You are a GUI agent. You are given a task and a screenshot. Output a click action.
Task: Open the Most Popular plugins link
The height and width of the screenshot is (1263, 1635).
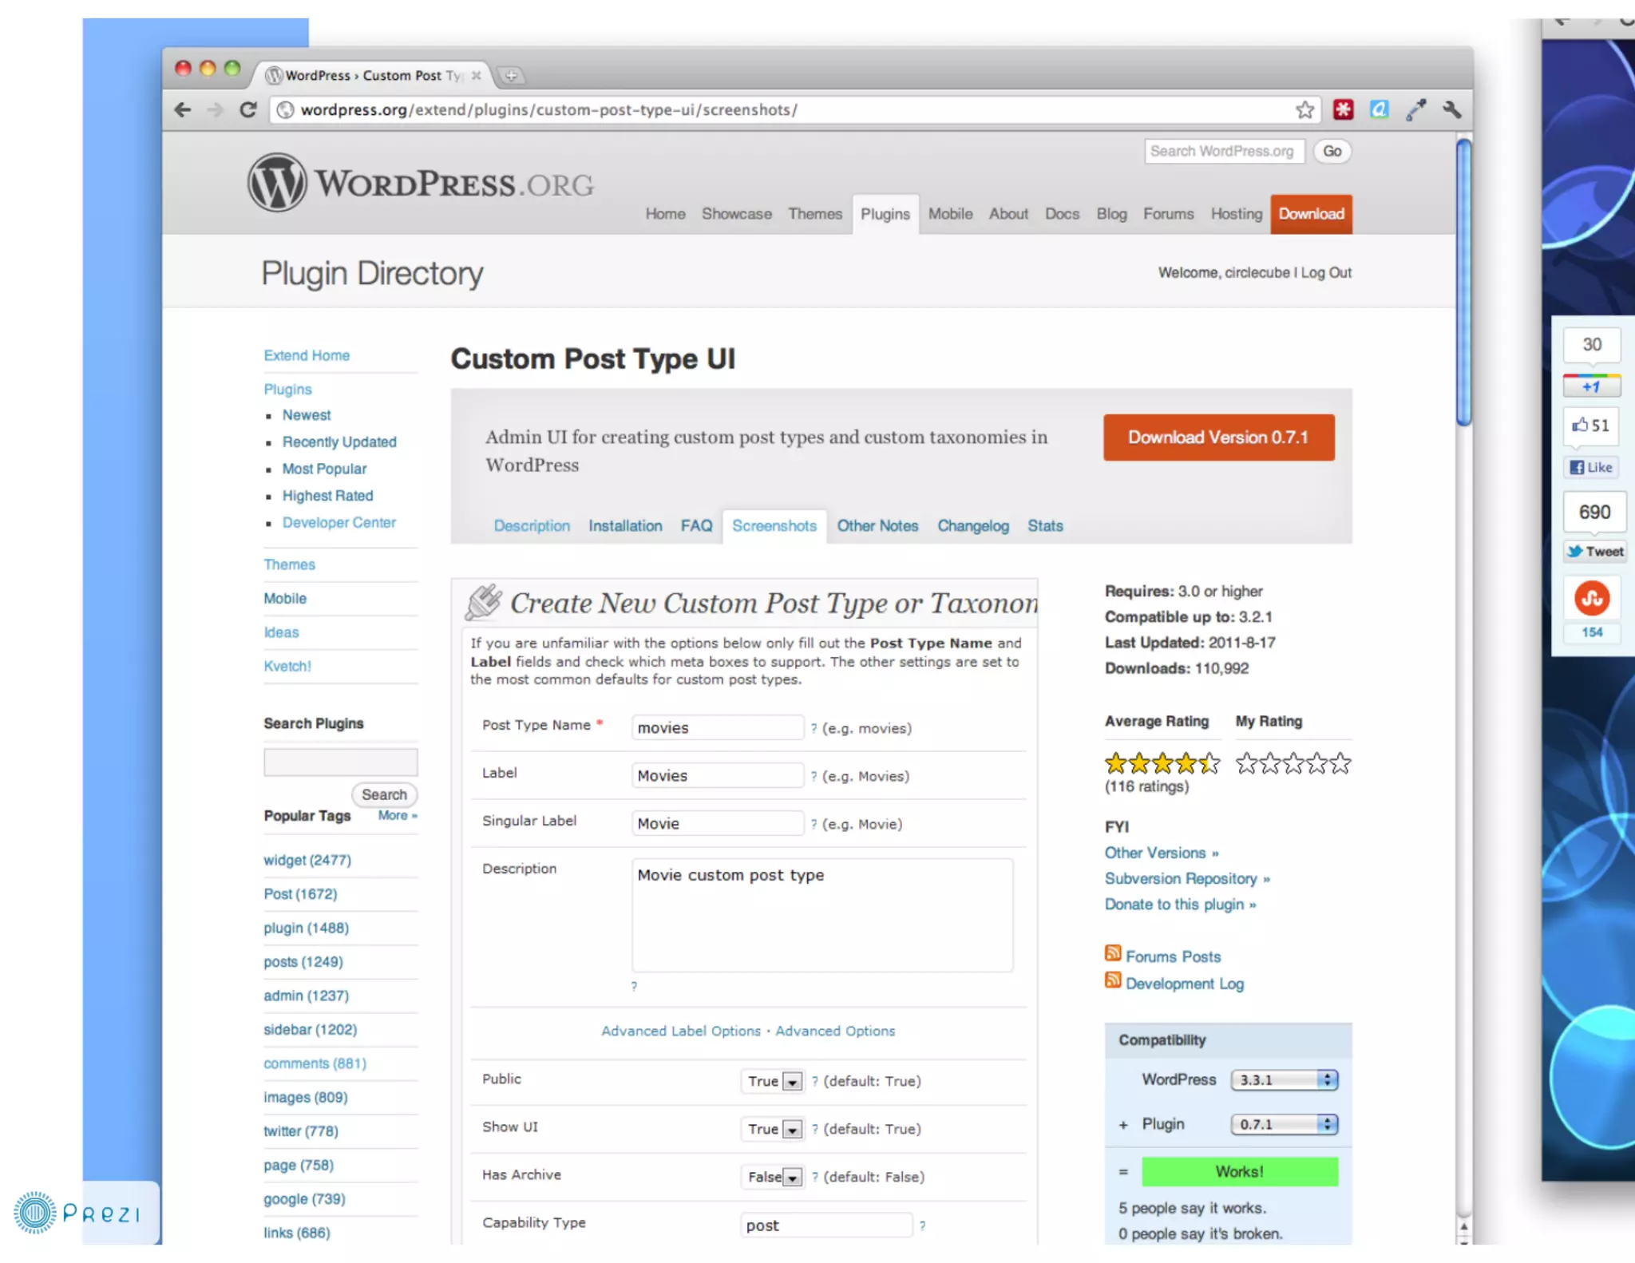324,469
